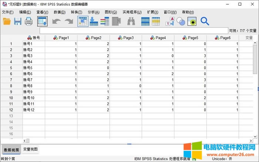Toggle the value labels icon
The width and height of the screenshot is (259, 162).
pos(170,22)
